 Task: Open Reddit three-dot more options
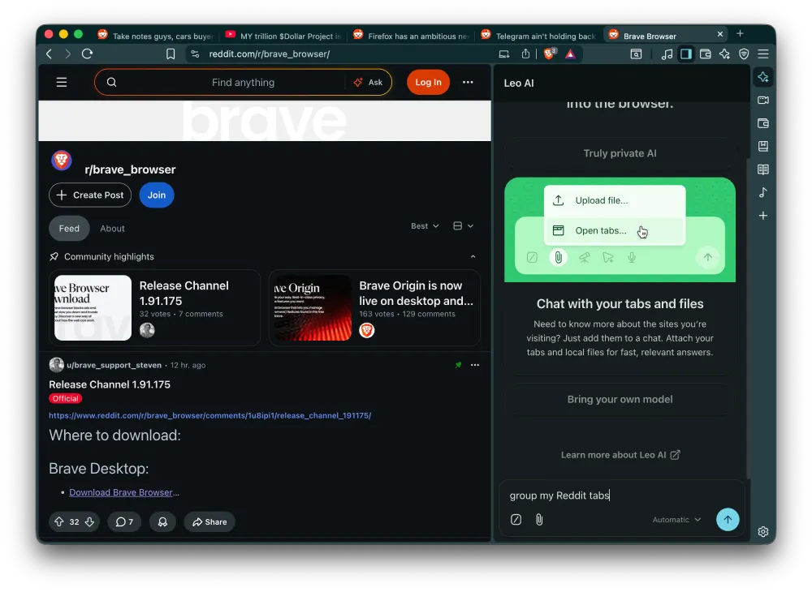(468, 82)
